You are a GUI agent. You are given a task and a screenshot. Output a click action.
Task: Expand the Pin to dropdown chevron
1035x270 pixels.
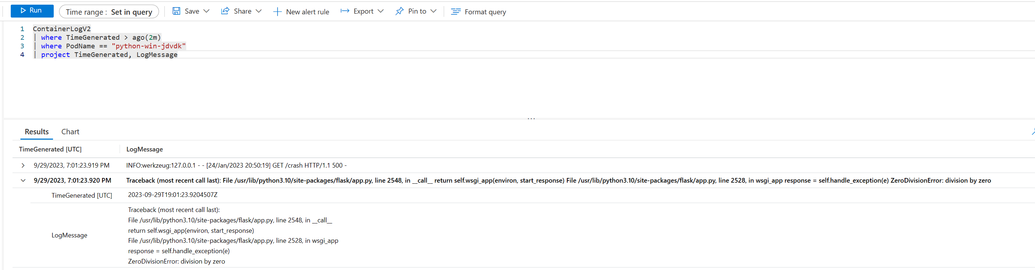[x=433, y=11]
